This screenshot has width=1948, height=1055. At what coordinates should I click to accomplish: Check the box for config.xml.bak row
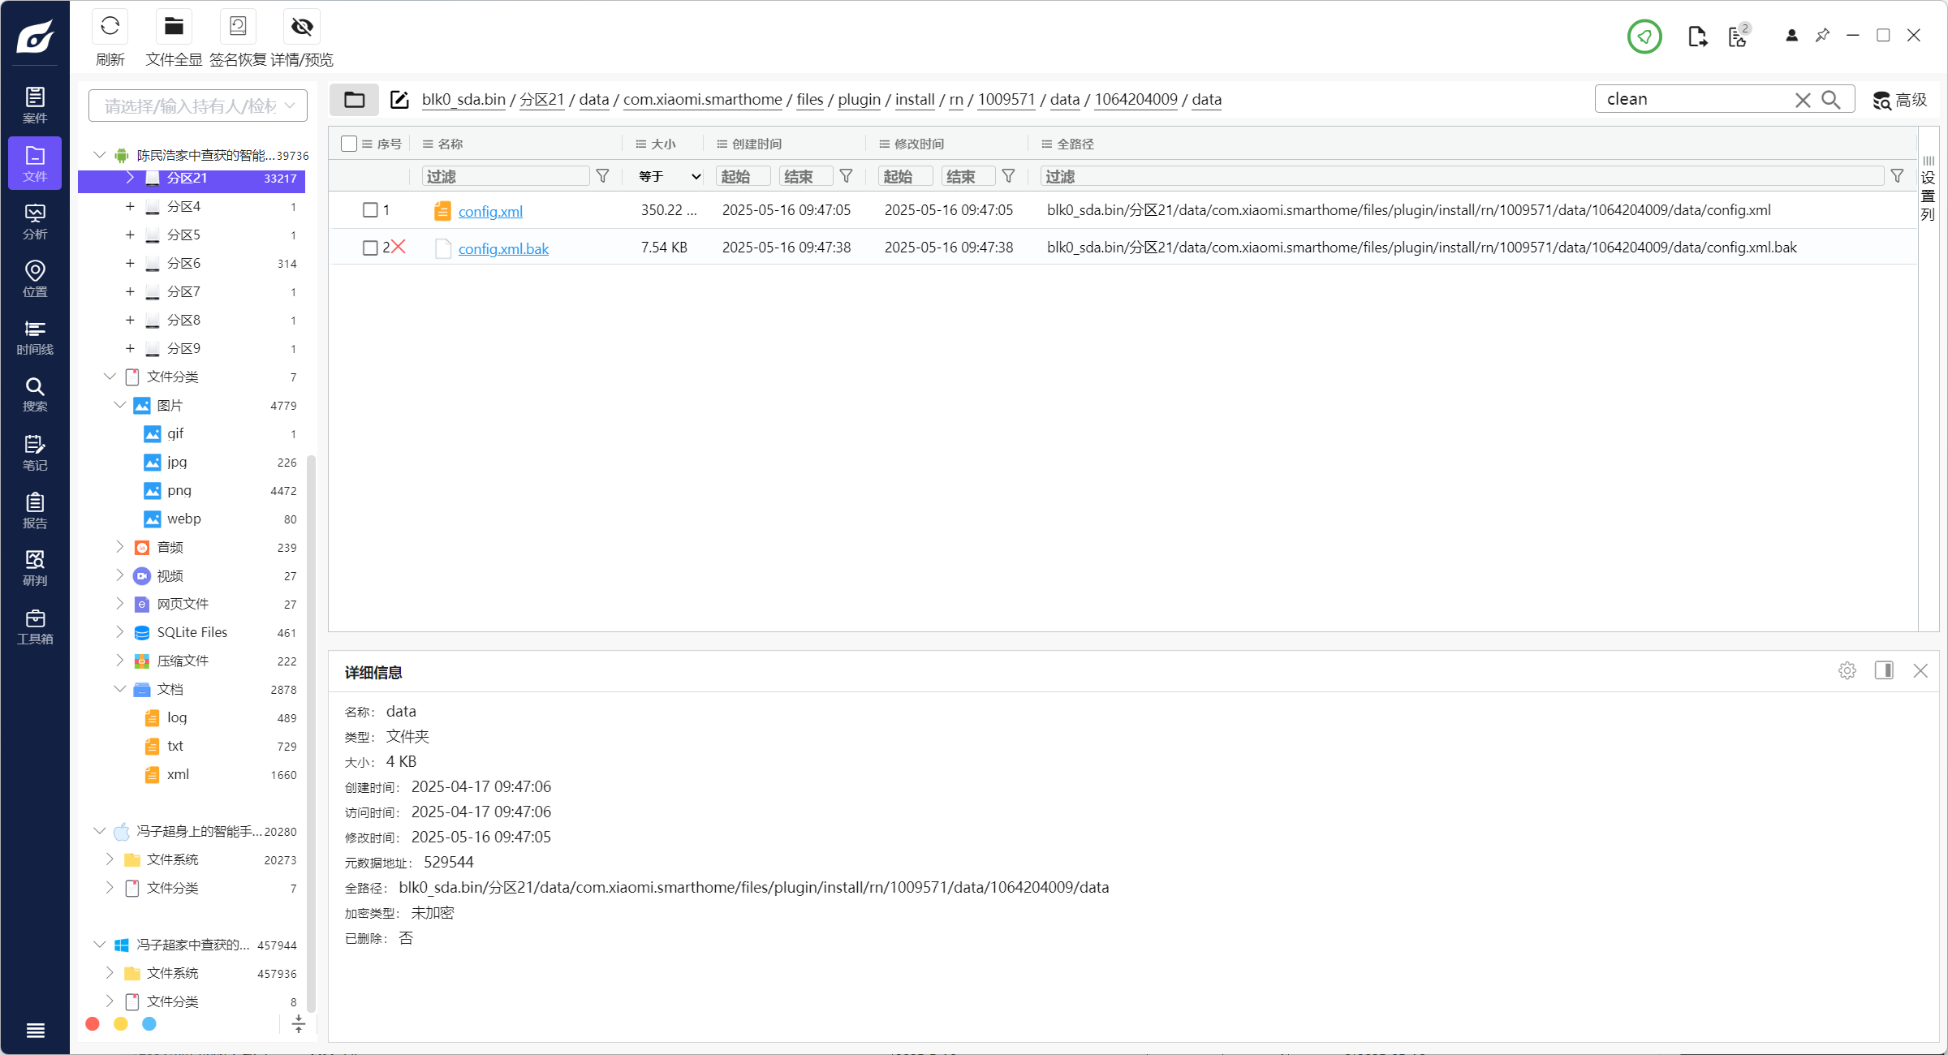tap(370, 248)
